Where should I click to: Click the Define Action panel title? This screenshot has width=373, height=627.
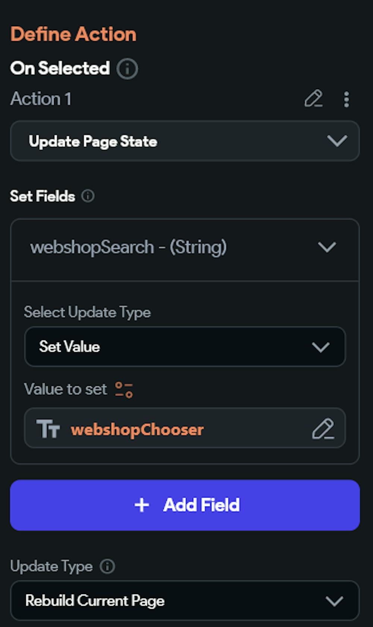pos(73,34)
